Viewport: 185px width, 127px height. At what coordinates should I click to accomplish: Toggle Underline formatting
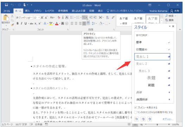[25, 23]
